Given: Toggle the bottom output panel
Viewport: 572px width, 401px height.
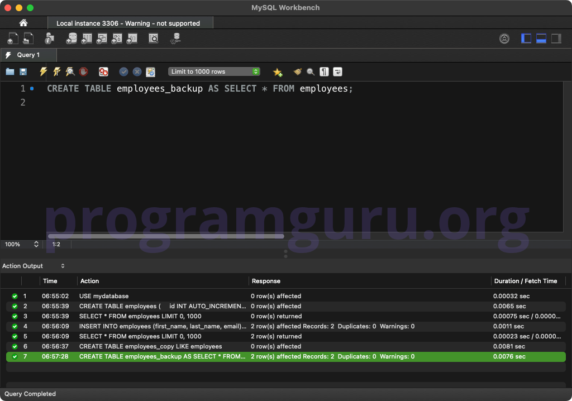Looking at the screenshot, I should pos(541,39).
